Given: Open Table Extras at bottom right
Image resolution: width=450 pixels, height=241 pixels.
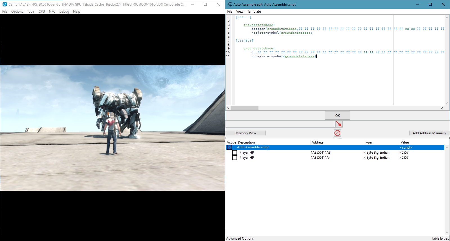Looking at the screenshot, I should (x=440, y=238).
